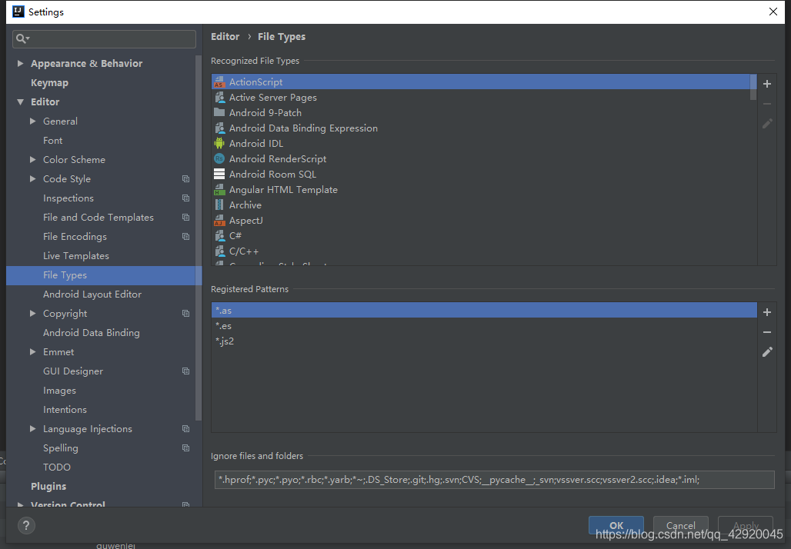The height and width of the screenshot is (549, 791).
Task: Click the Android Data Binding Expression icon
Action: (219, 128)
